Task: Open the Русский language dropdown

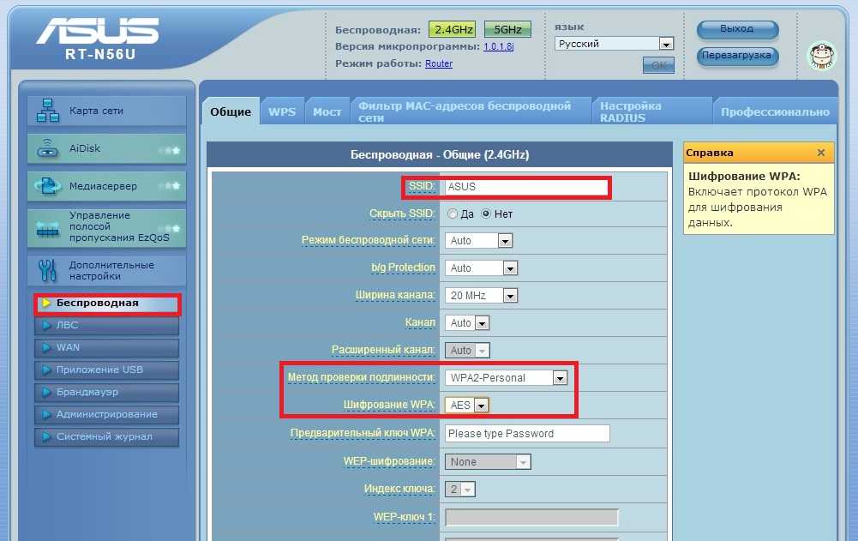Action: (614, 43)
